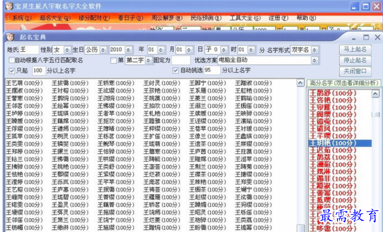This screenshot has width=383, height=232.
Task: Expand the 第二字 position dropdown
Action: [x=148, y=60]
